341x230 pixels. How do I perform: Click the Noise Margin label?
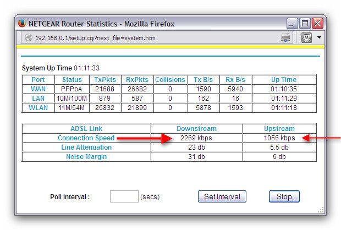click(x=86, y=157)
